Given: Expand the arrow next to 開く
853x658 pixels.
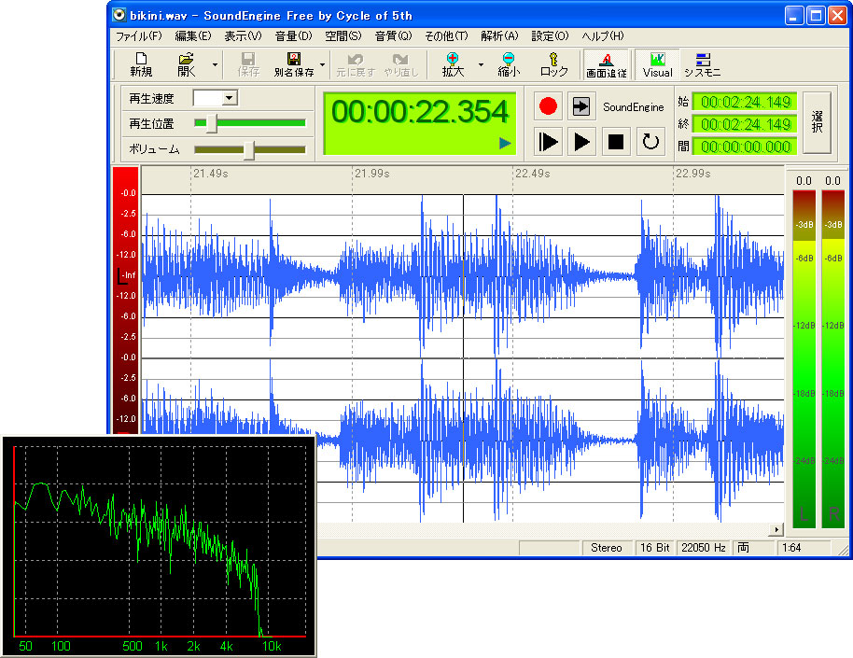Looking at the screenshot, I should 216,65.
